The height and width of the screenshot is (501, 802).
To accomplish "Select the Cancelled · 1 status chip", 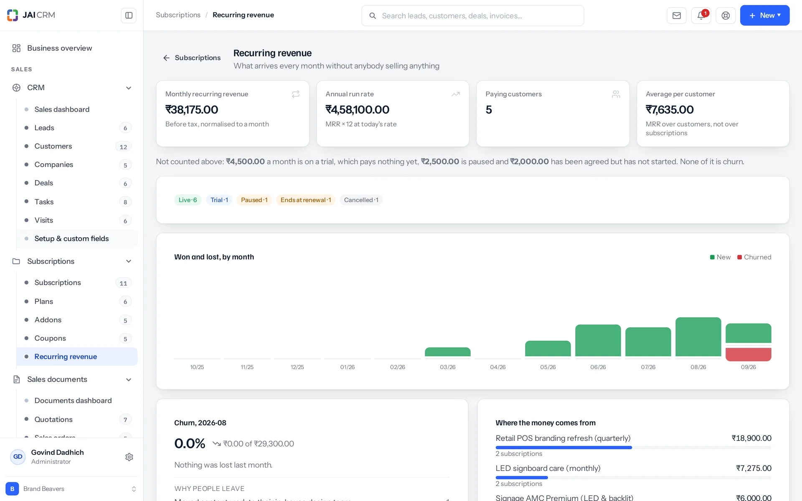I will click(361, 200).
